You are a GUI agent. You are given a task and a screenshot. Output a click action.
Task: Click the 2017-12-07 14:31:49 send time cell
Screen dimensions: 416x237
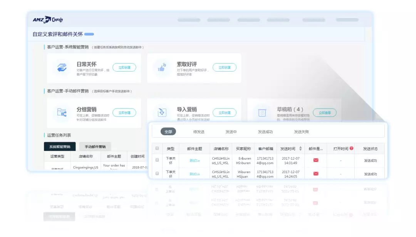click(x=290, y=161)
